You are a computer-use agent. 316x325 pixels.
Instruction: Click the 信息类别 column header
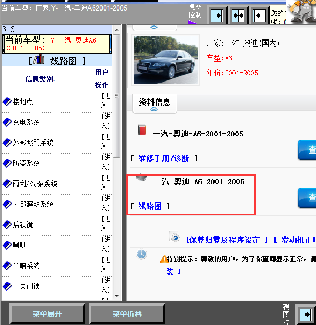coord(40,79)
